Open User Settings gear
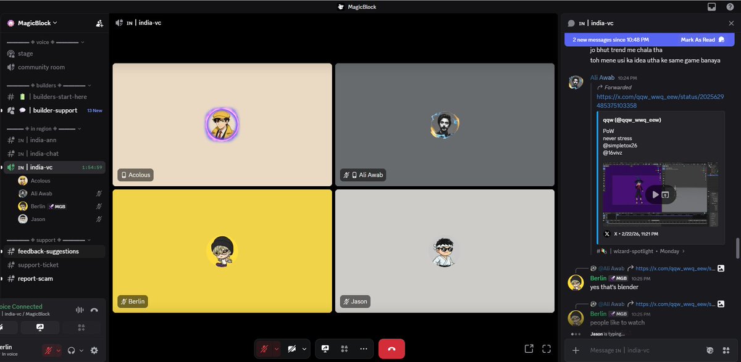 94,350
